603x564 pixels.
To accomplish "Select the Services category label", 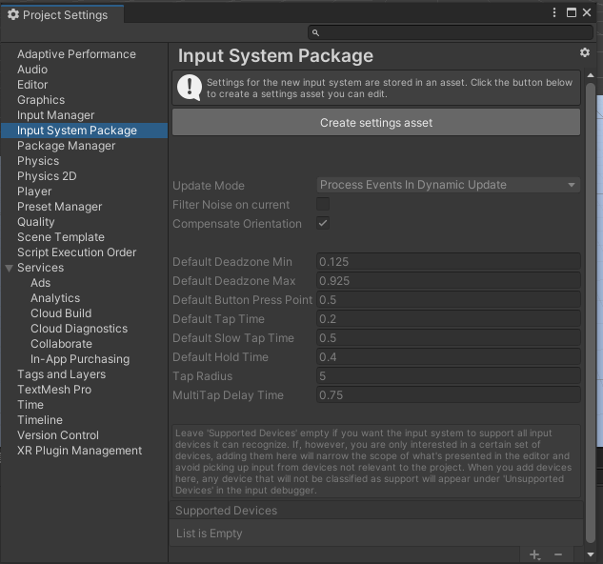I will pos(40,268).
